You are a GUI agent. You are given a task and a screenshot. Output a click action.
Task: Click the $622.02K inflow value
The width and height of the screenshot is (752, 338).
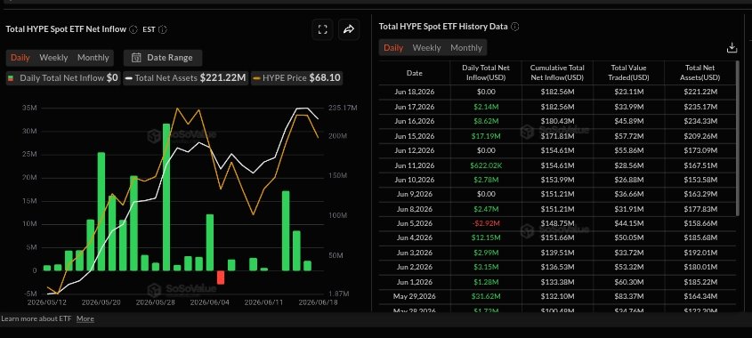coord(486,165)
